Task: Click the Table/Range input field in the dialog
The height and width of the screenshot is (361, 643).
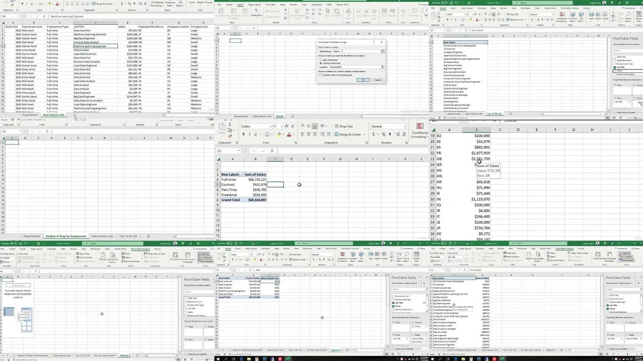Action: coord(356,51)
